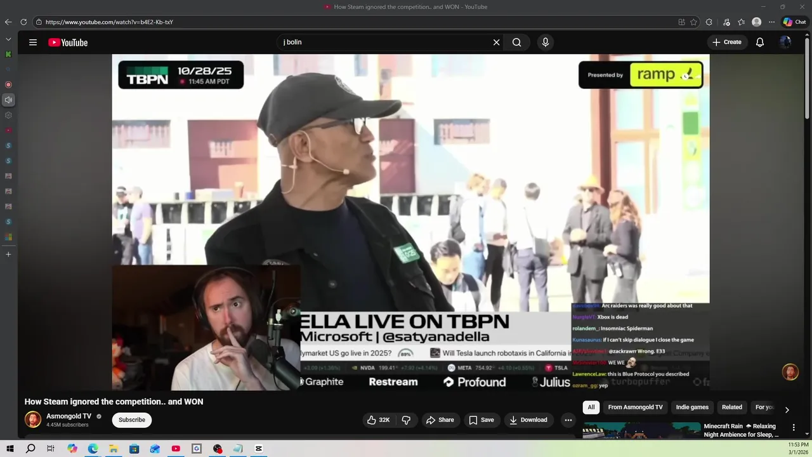
Task: Open Microsoft Edge from taskbar
Action: pyautogui.click(x=93, y=449)
